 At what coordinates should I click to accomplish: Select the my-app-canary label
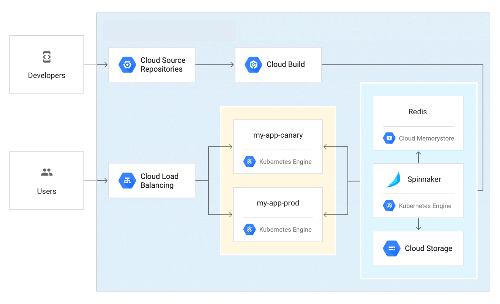(x=278, y=135)
